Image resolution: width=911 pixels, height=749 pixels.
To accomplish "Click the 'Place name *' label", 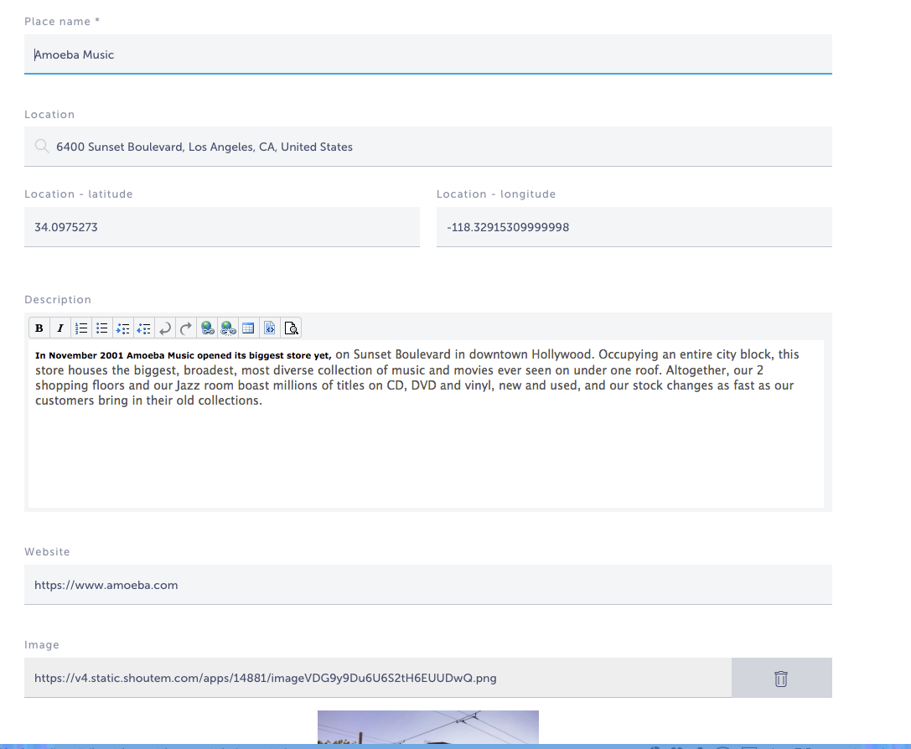I will 62,22.
